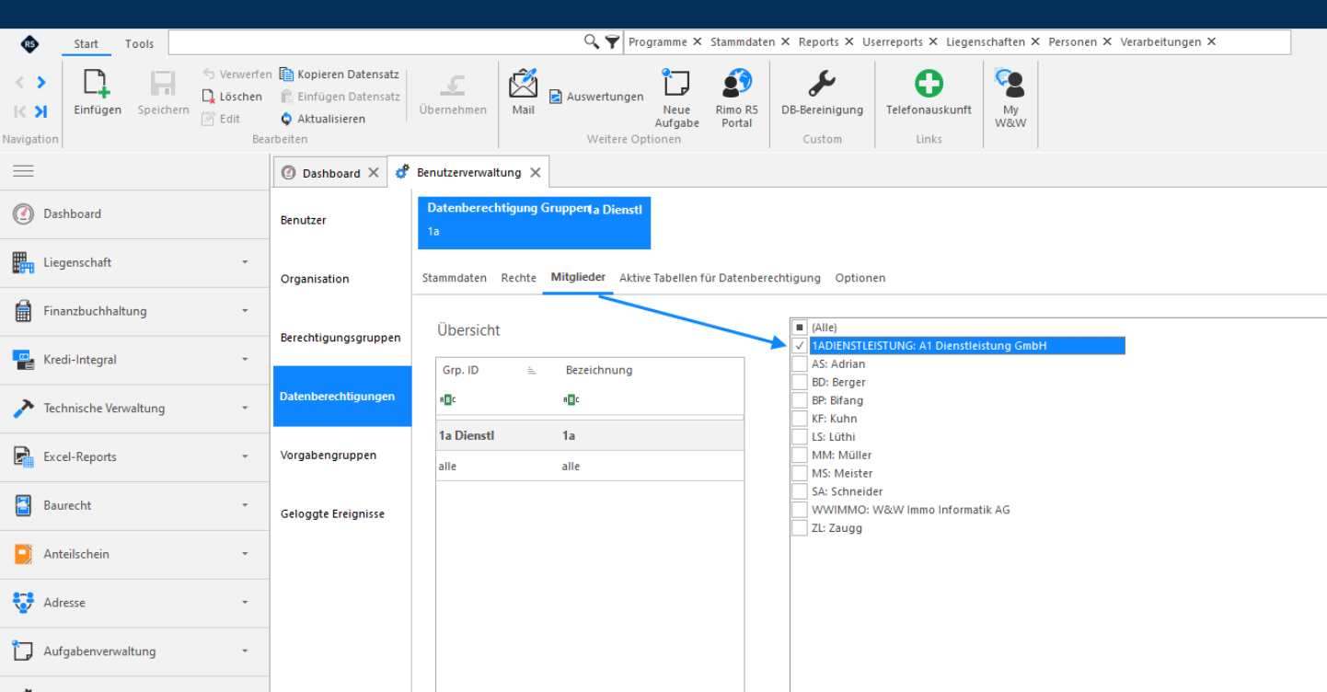Expand the Baurecht sidebar section

point(245,505)
